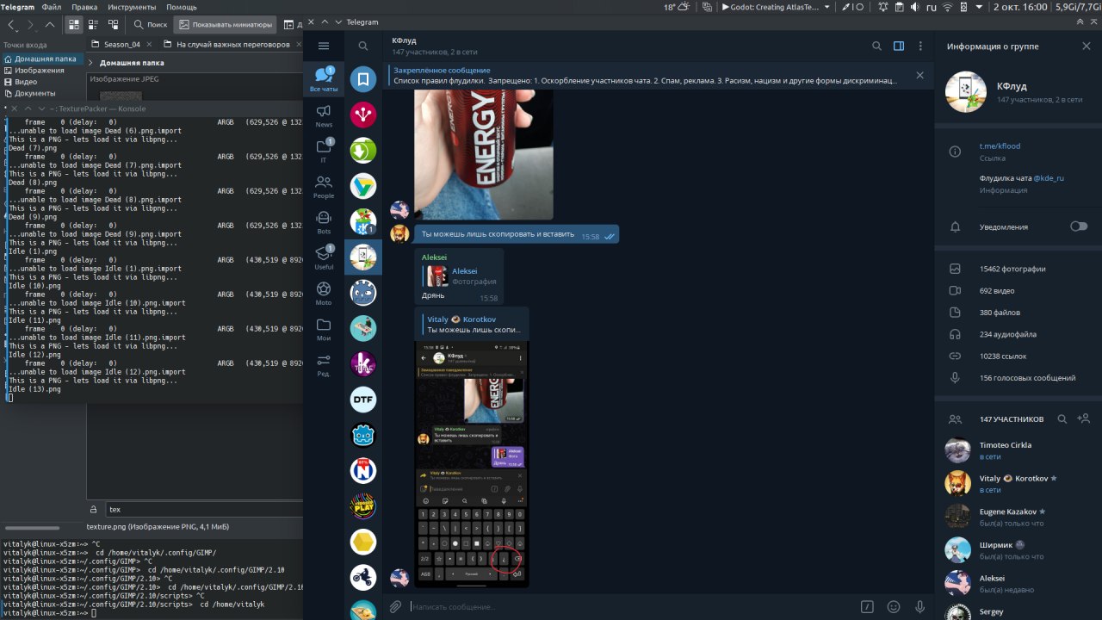Click the 'Поиск' search button
Viewport: 1102px width, 620px height.
(x=151, y=25)
